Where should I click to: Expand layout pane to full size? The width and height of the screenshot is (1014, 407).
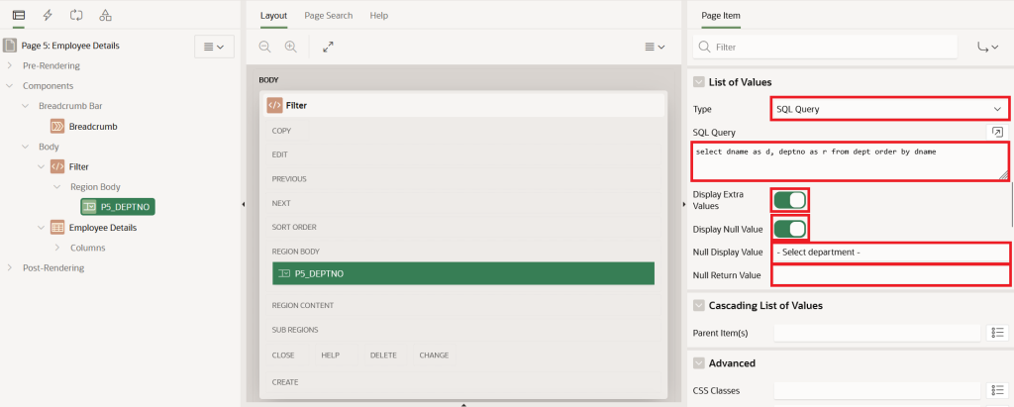click(328, 47)
